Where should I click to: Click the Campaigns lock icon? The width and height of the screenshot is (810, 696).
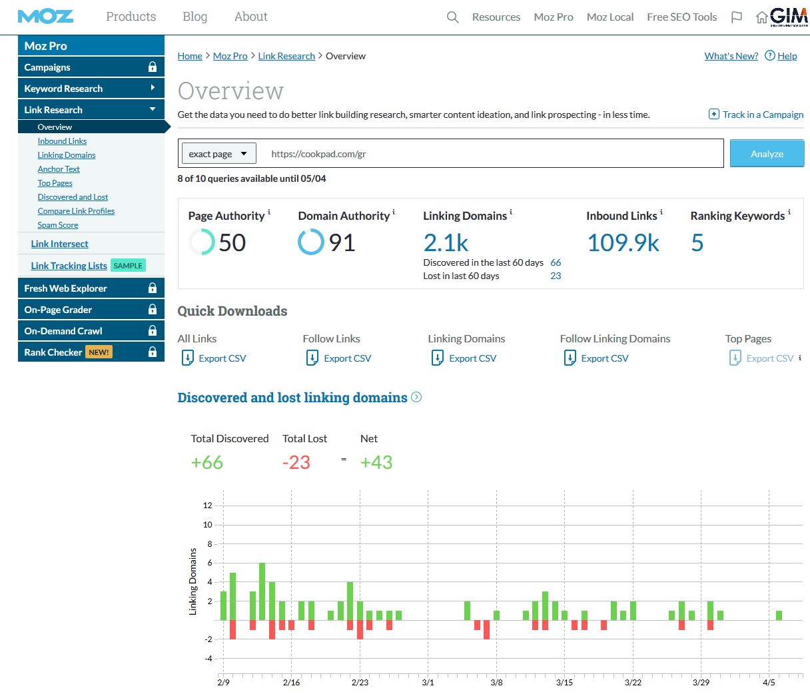point(152,67)
